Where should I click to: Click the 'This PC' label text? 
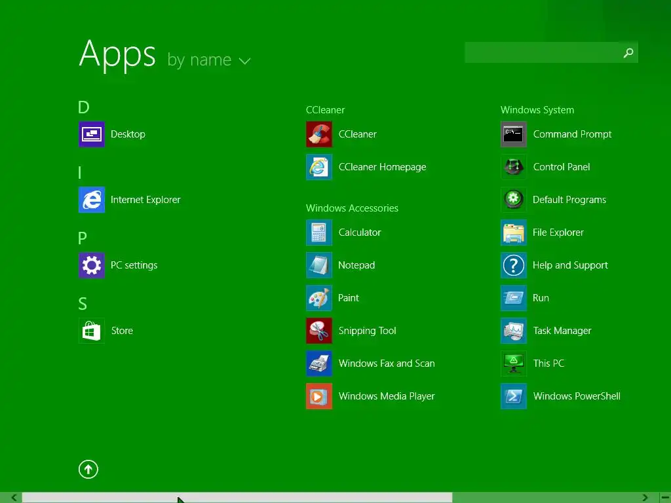tap(548, 363)
